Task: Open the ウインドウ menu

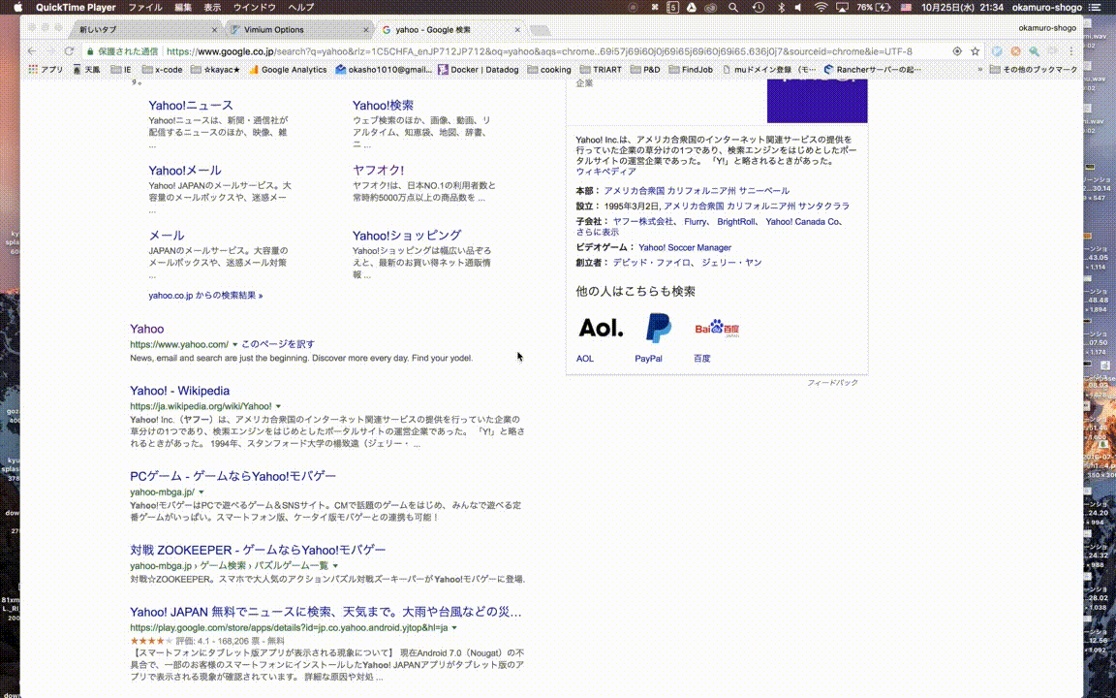Action: coord(254,7)
